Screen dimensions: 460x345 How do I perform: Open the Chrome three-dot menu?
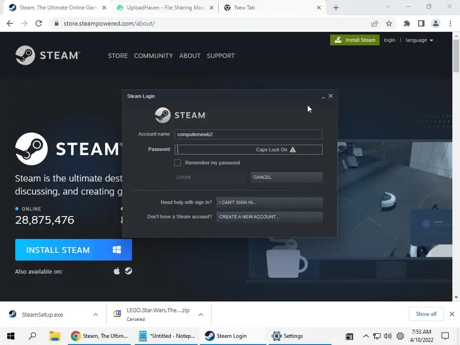coord(450,23)
